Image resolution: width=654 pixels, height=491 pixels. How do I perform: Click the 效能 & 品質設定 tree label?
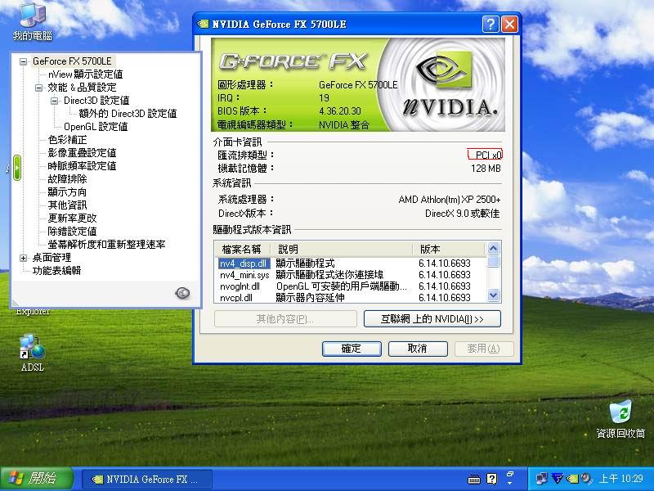pyautogui.click(x=82, y=88)
